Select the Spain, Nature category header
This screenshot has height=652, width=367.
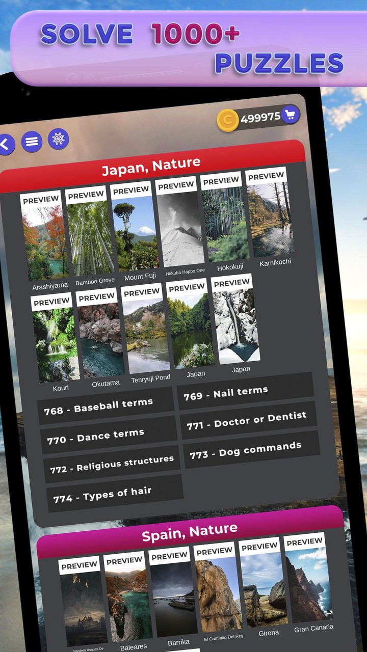190,533
